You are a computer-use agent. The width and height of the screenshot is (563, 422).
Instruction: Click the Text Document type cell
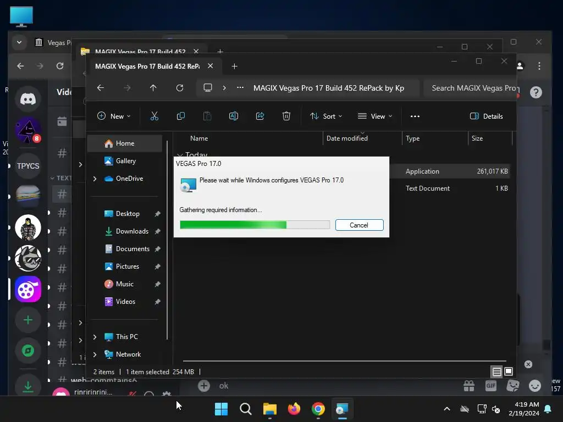(427, 188)
